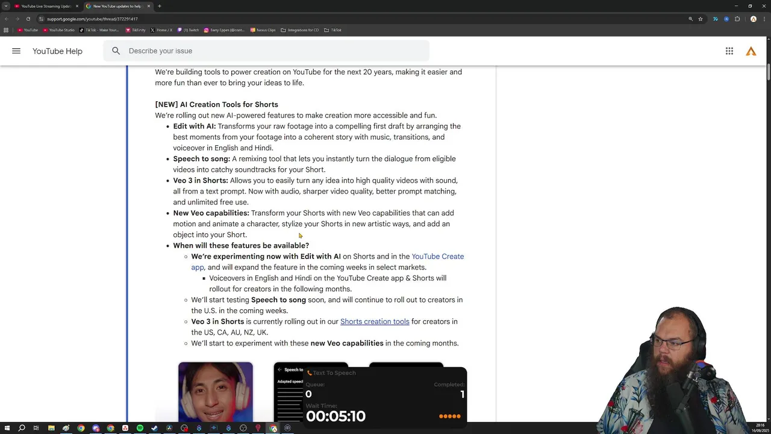771x434 pixels.
Task: Click the 00:05:10 wait time overlay
Action: [336, 416]
